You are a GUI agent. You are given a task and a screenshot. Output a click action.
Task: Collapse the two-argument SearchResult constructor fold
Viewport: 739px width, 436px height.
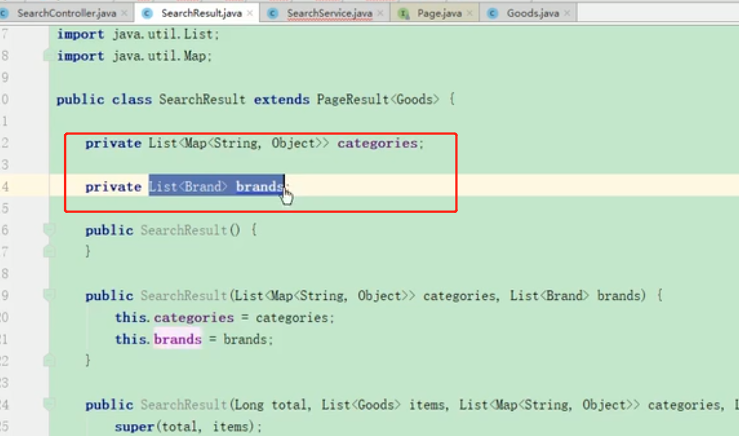pos(49,296)
